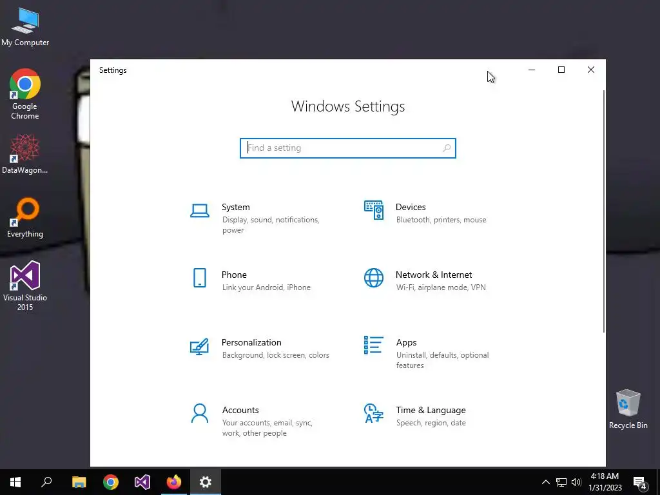
Task: Open the network tray icon
Action: coord(561,482)
